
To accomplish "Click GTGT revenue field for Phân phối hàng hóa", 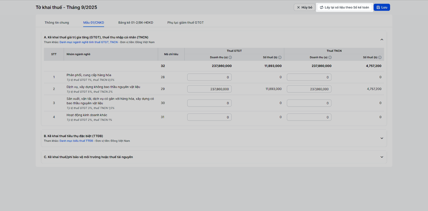I will [x=209, y=77].
